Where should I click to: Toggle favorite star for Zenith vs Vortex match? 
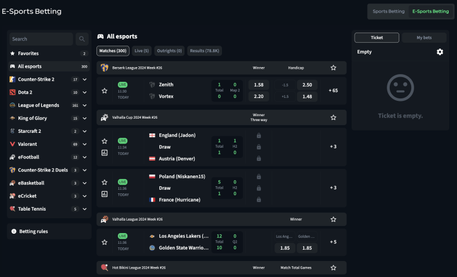coord(105,91)
